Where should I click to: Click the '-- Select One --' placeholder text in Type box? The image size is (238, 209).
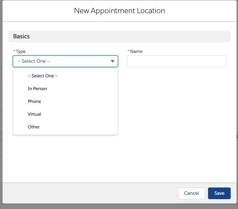click(x=34, y=61)
